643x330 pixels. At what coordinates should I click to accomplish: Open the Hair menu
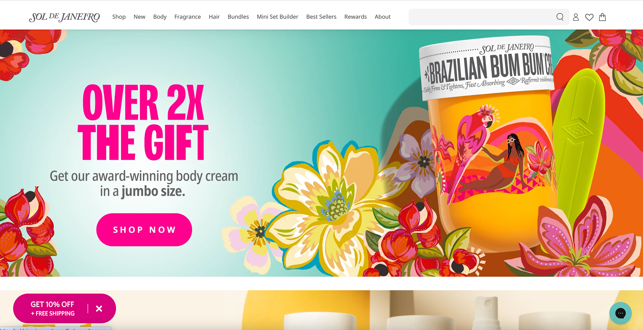tap(214, 17)
